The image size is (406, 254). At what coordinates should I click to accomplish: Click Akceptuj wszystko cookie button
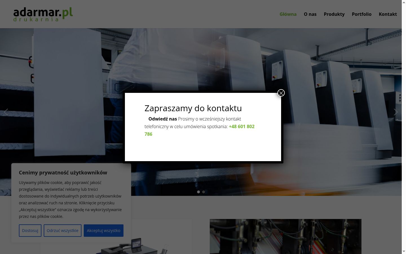point(103,231)
